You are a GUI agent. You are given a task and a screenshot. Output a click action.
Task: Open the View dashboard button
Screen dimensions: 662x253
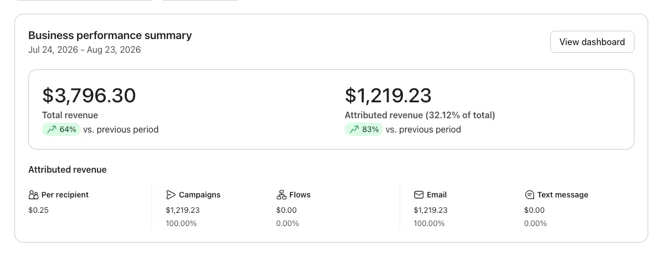[x=592, y=42]
